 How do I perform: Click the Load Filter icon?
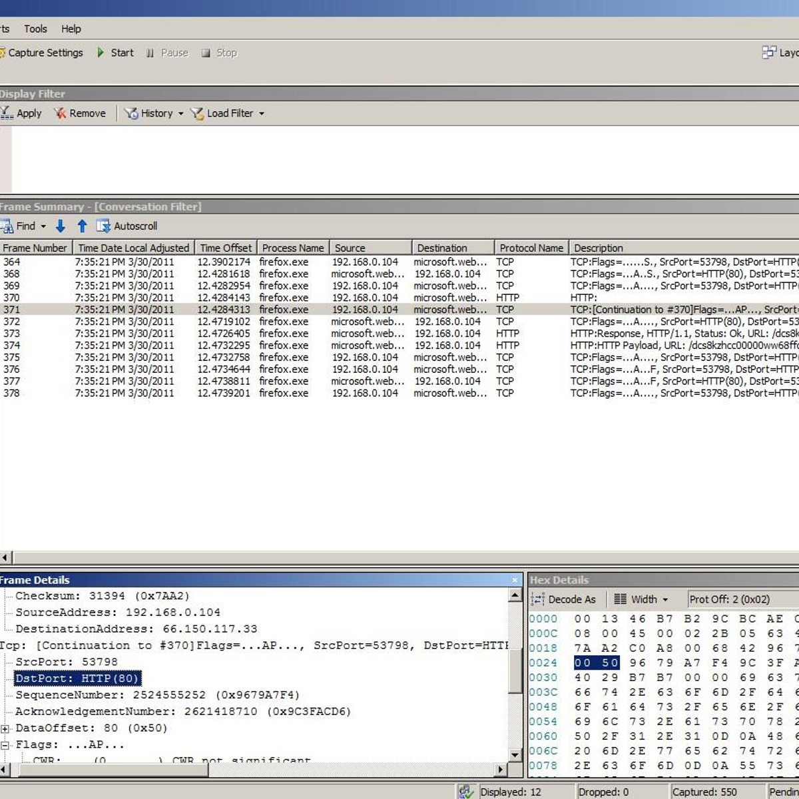click(197, 113)
